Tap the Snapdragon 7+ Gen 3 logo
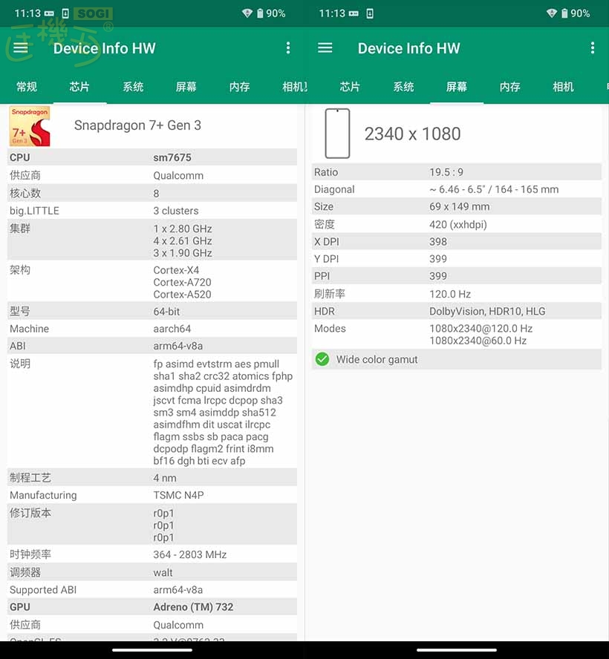This screenshot has width=609, height=659. [30, 126]
